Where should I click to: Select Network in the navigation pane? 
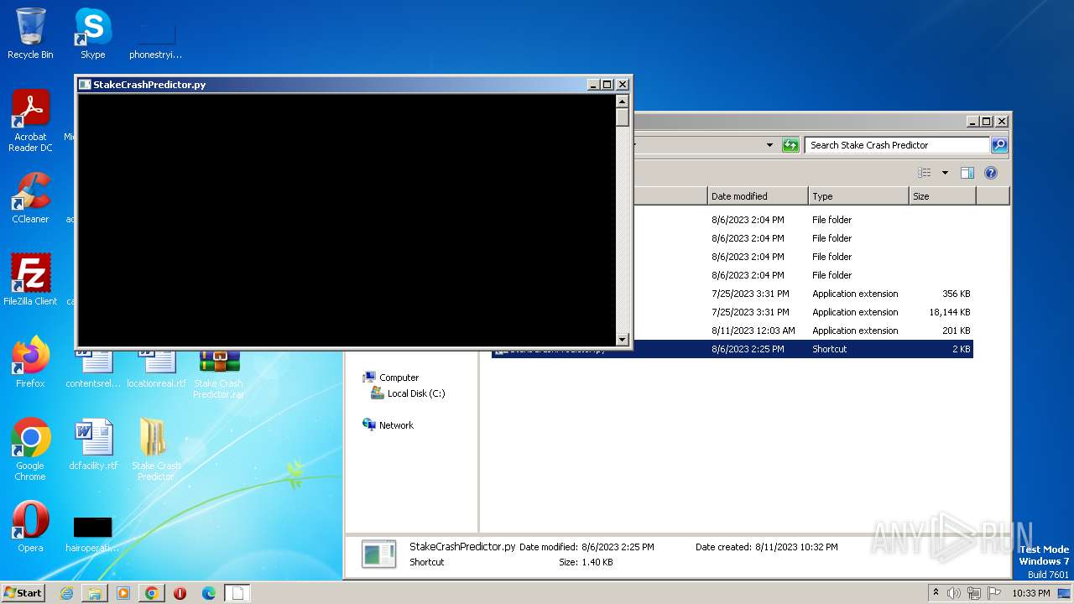click(x=396, y=425)
